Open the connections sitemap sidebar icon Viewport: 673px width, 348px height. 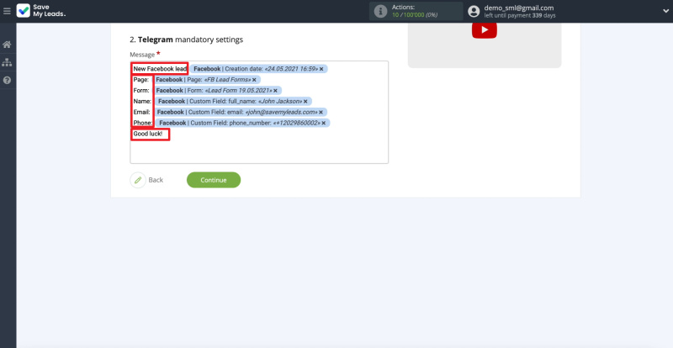click(x=7, y=62)
